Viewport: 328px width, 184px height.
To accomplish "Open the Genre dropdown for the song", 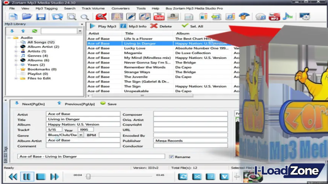I will pyautogui.click(x=81, y=135).
